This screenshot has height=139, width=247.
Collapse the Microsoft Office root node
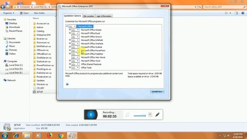[67, 26]
